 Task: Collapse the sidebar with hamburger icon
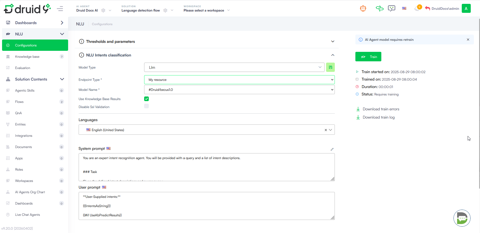pos(60,9)
